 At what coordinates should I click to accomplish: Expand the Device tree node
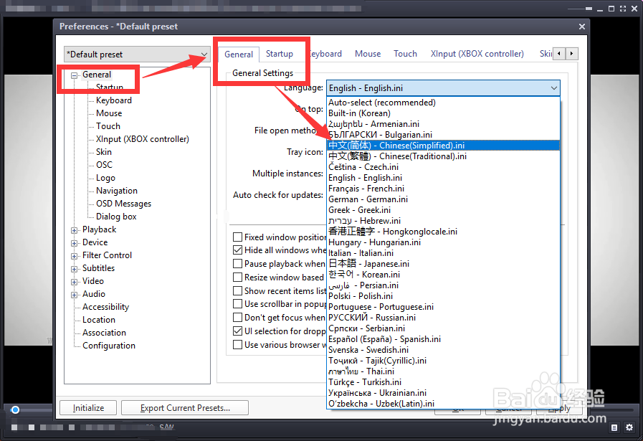click(75, 243)
